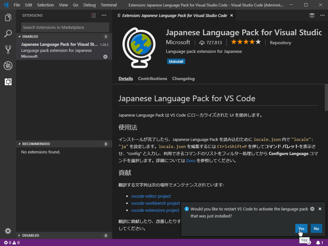Split the editor using the top-right icon
The width and height of the screenshot is (328, 246).
click(312, 15)
